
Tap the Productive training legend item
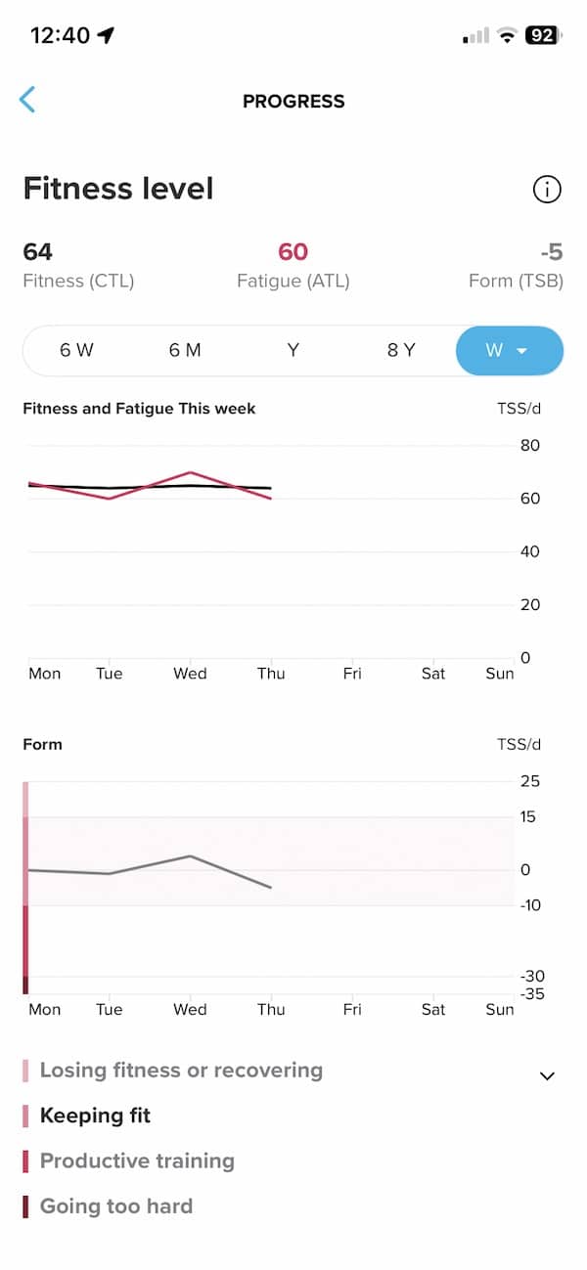137,1161
